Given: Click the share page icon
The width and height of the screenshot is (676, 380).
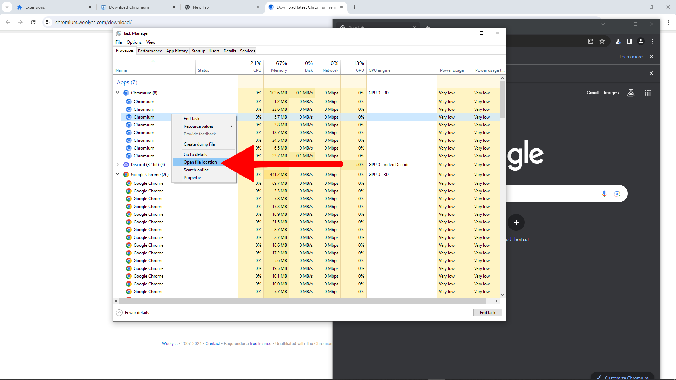Looking at the screenshot, I should pyautogui.click(x=590, y=41).
